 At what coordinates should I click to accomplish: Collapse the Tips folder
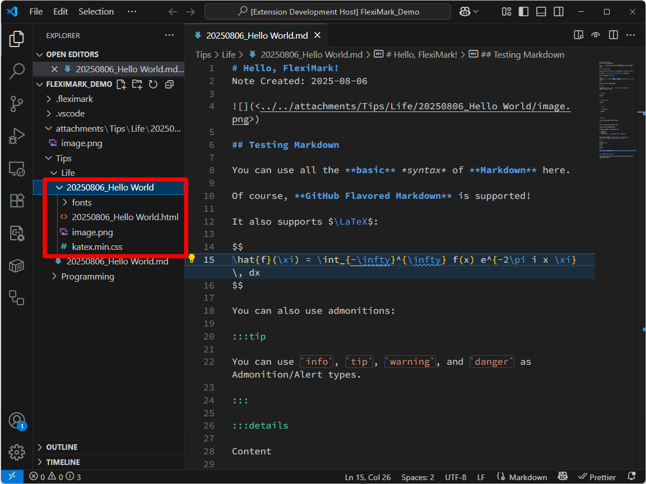tap(109, 158)
